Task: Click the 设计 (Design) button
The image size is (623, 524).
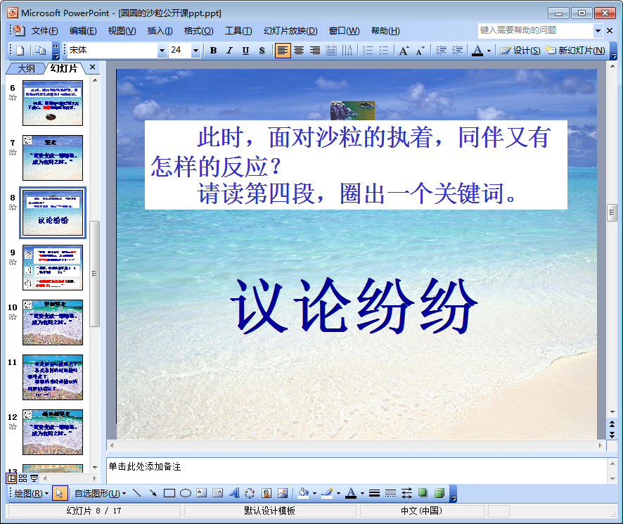Action: pyautogui.click(x=520, y=51)
